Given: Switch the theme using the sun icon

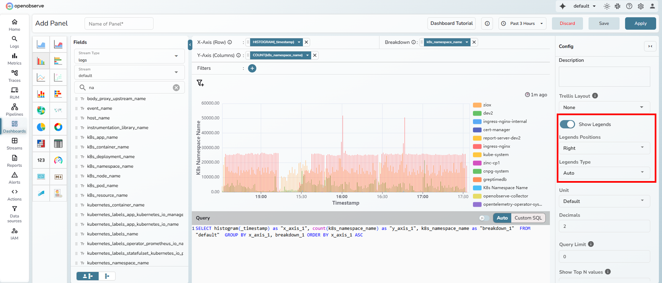Looking at the screenshot, I should pyautogui.click(x=606, y=6).
